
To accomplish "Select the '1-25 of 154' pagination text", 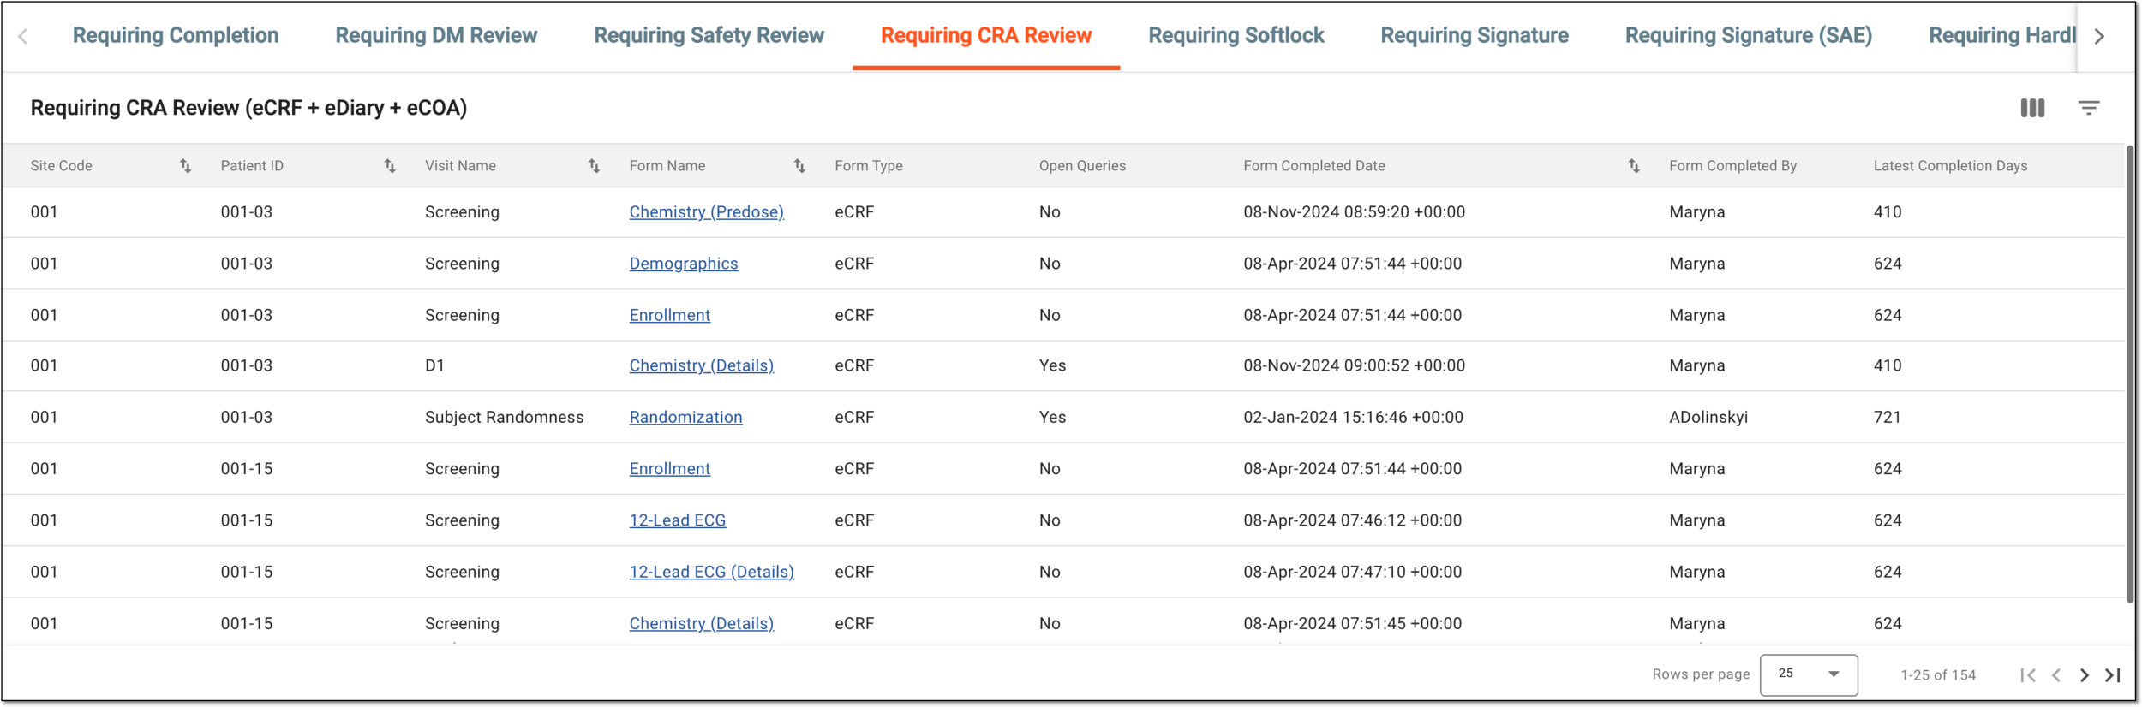I will (x=1938, y=675).
